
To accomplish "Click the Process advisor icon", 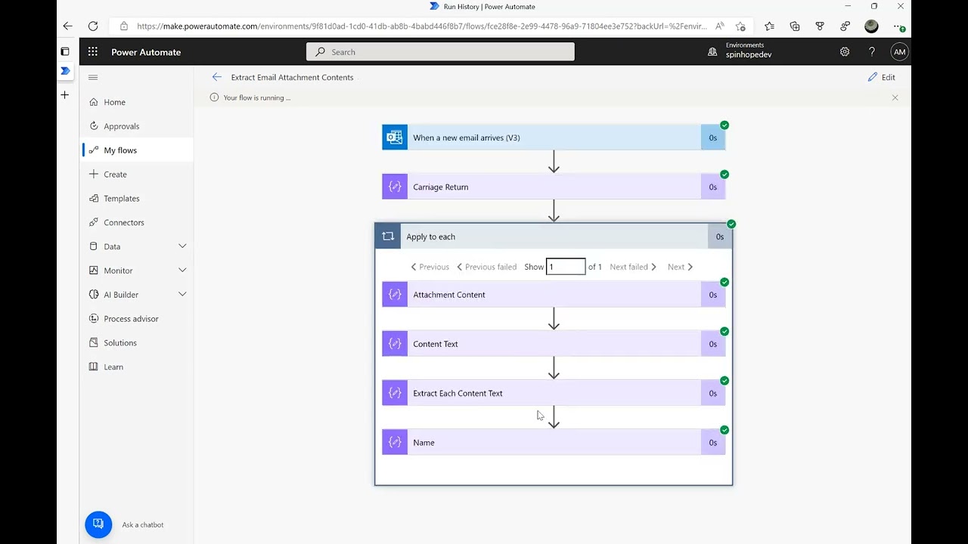I will pyautogui.click(x=94, y=319).
